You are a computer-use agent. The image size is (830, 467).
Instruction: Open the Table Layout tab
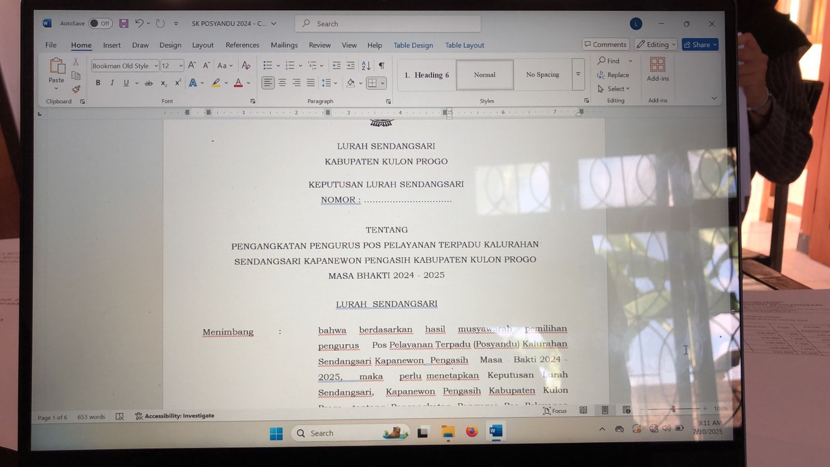(x=464, y=45)
